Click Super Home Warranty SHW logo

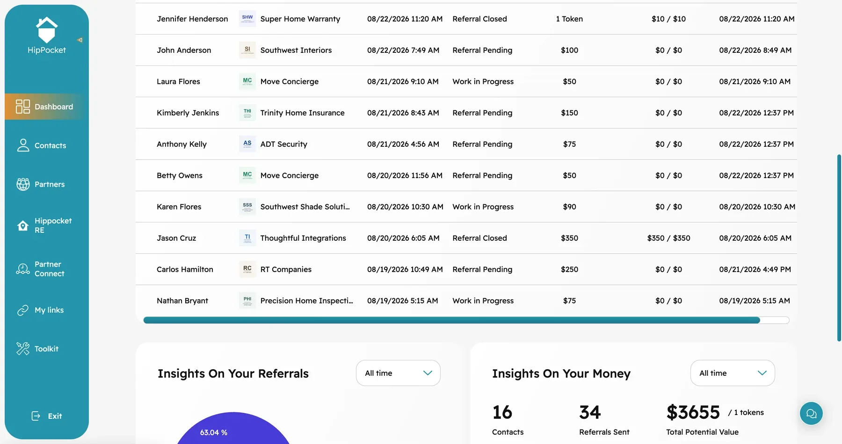click(x=247, y=19)
